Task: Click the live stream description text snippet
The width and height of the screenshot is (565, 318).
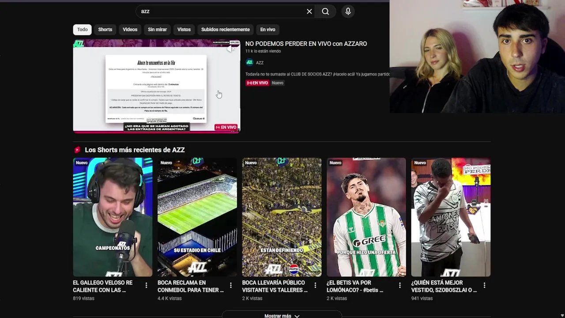Action: [317, 74]
